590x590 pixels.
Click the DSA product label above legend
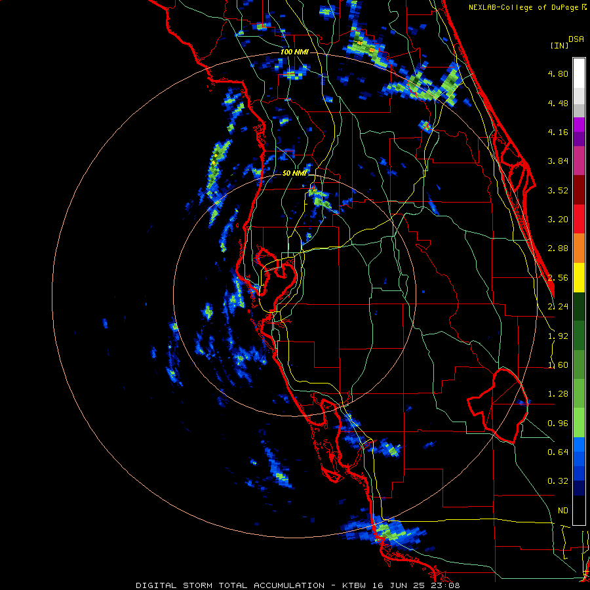pyautogui.click(x=576, y=39)
